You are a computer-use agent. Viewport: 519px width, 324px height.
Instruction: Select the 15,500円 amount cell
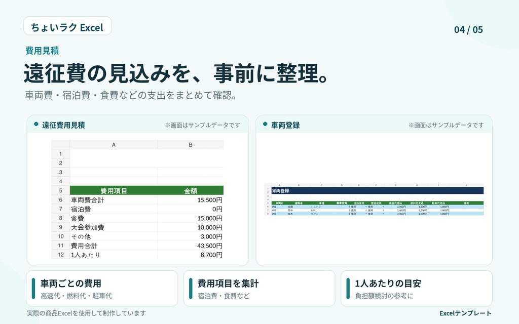(x=191, y=199)
